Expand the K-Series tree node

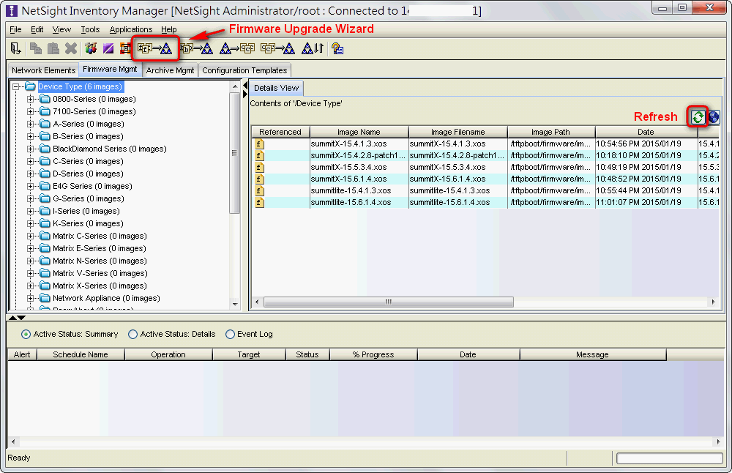(30, 223)
